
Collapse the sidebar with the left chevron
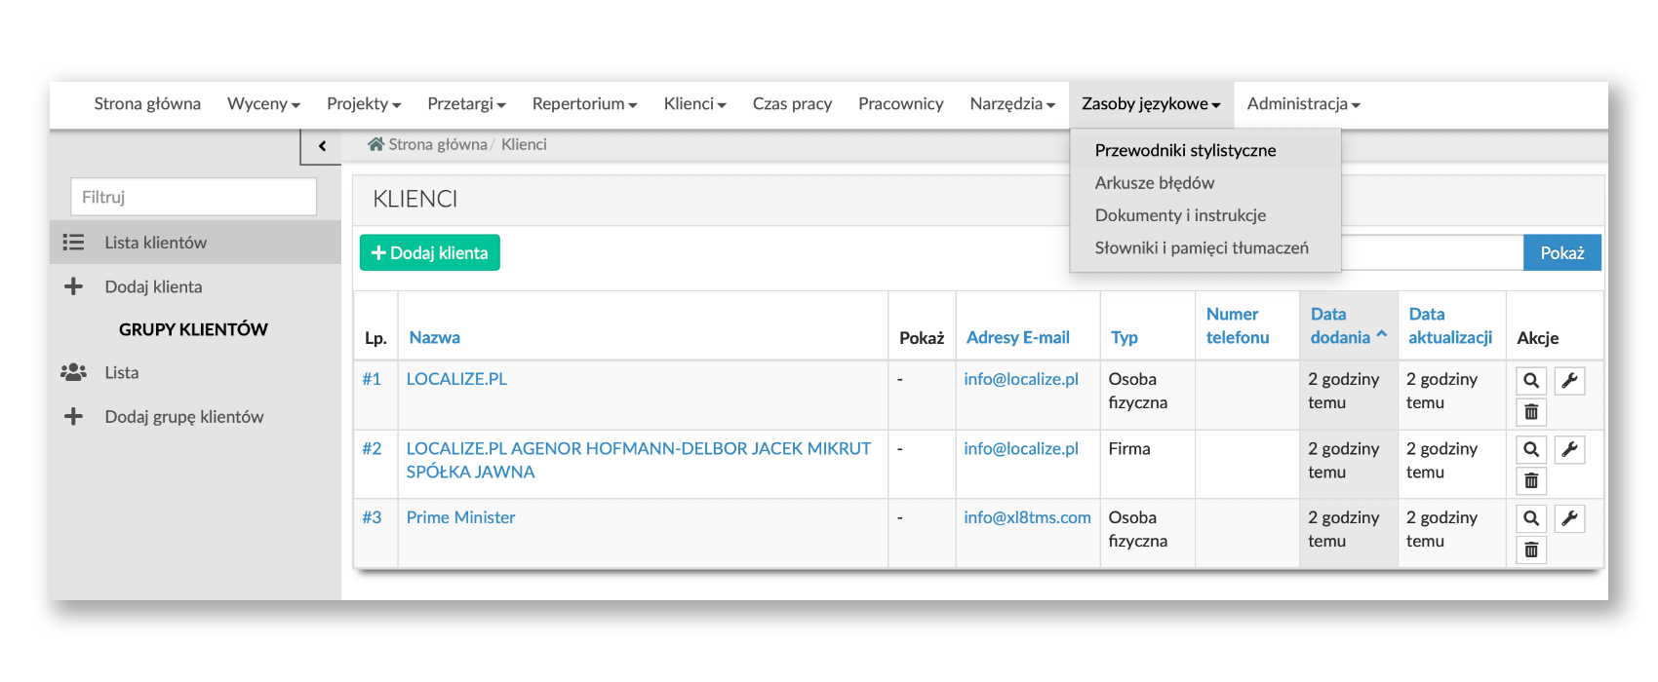coord(322,146)
